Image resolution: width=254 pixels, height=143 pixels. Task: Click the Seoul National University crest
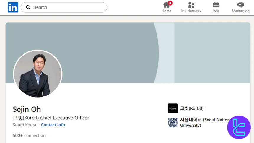[x=172, y=123]
